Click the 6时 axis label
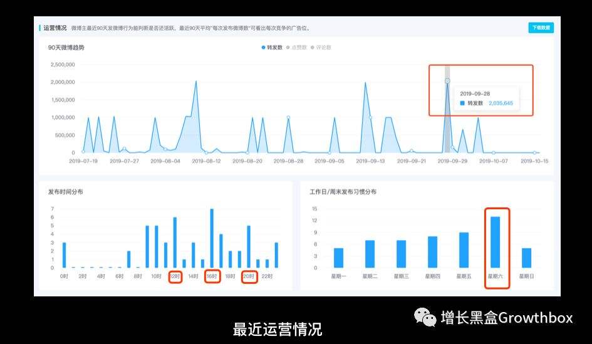This screenshot has height=344, width=592. click(x=119, y=276)
